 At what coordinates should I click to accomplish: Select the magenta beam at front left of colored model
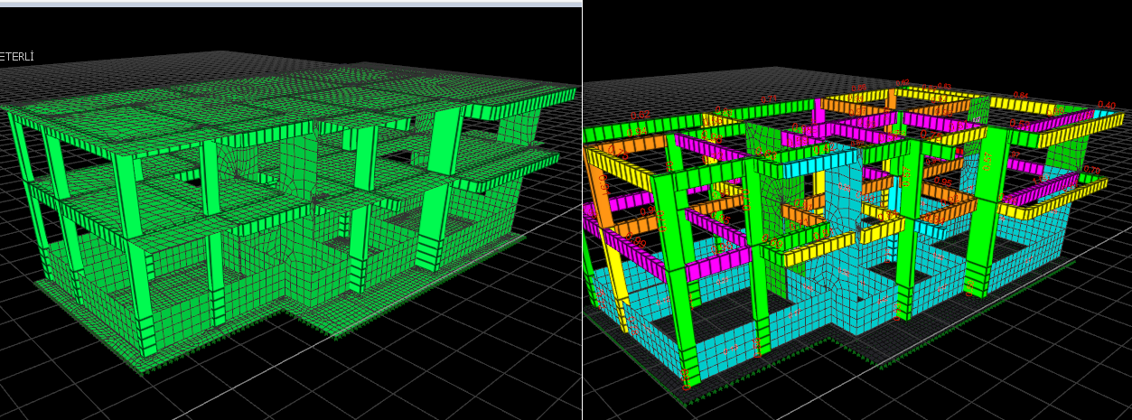point(718,265)
